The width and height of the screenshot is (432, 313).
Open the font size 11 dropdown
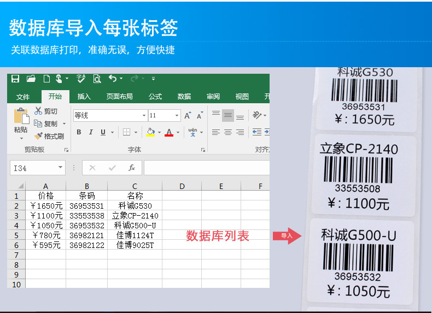click(177, 115)
